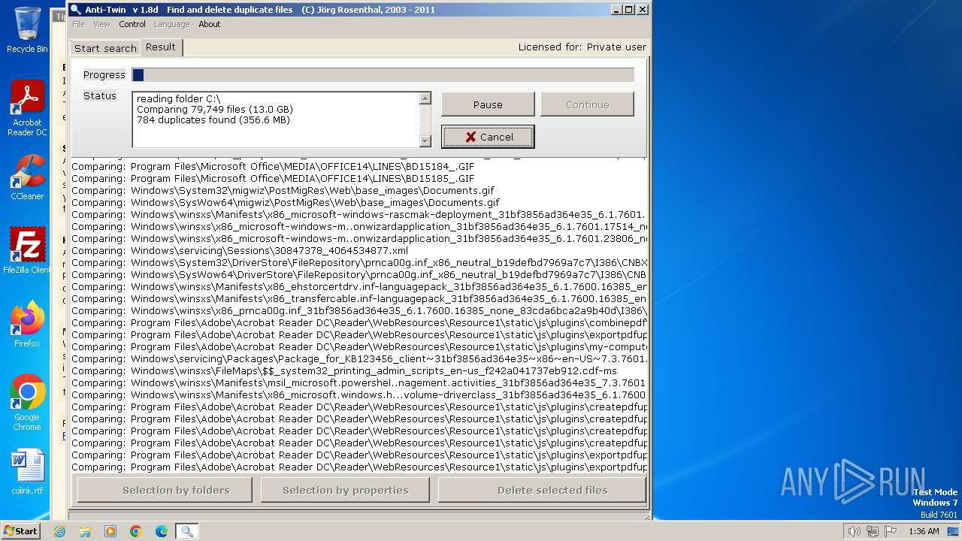Screen dimensions: 962x541
Task: Switch to the Result tab
Action: (x=161, y=47)
